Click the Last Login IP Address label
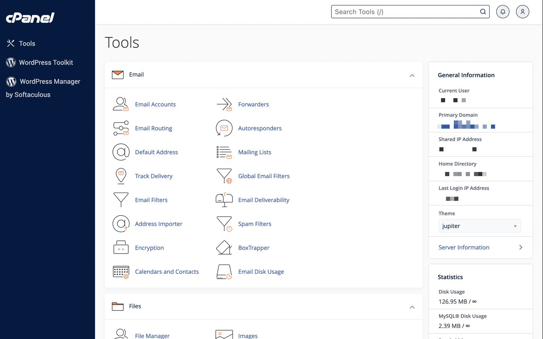543x339 pixels. point(464,188)
